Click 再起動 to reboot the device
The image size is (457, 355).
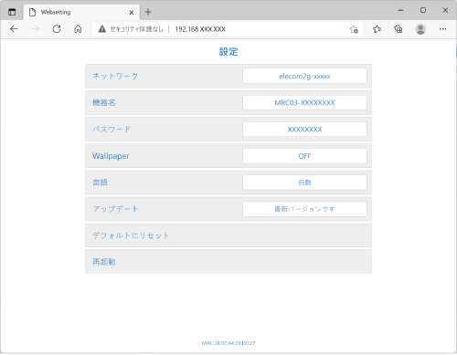pyautogui.click(x=228, y=262)
